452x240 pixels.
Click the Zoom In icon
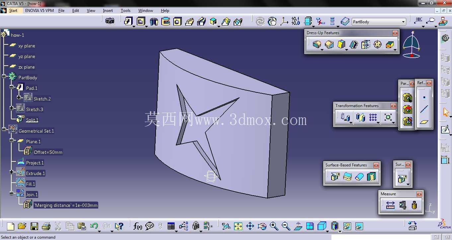tap(274, 226)
